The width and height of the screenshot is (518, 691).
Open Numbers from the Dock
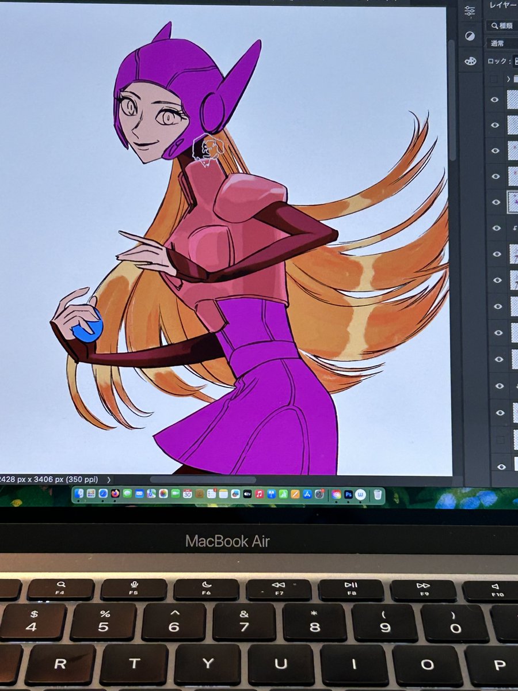pyautogui.click(x=283, y=493)
